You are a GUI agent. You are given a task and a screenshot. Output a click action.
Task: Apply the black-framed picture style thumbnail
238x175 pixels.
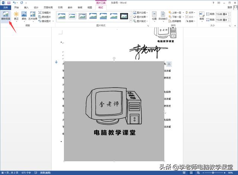click(x=124, y=16)
